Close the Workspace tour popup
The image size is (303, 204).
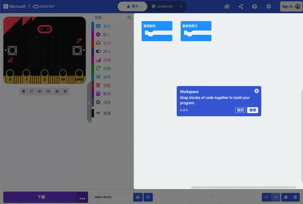tap(256, 91)
